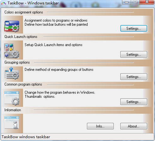Image resolution: width=155 pixels, height=141 pixels.
Task: Open Quick Launch Settings button
Action: [x=134, y=54]
